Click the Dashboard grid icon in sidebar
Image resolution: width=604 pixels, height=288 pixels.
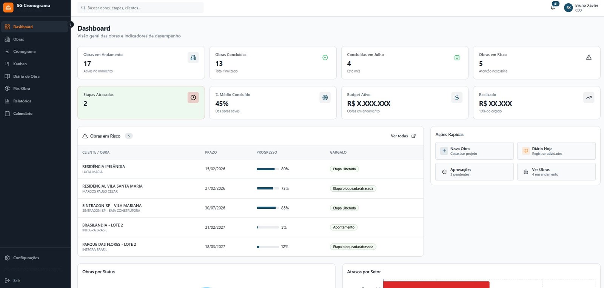(x=7, y=27)
